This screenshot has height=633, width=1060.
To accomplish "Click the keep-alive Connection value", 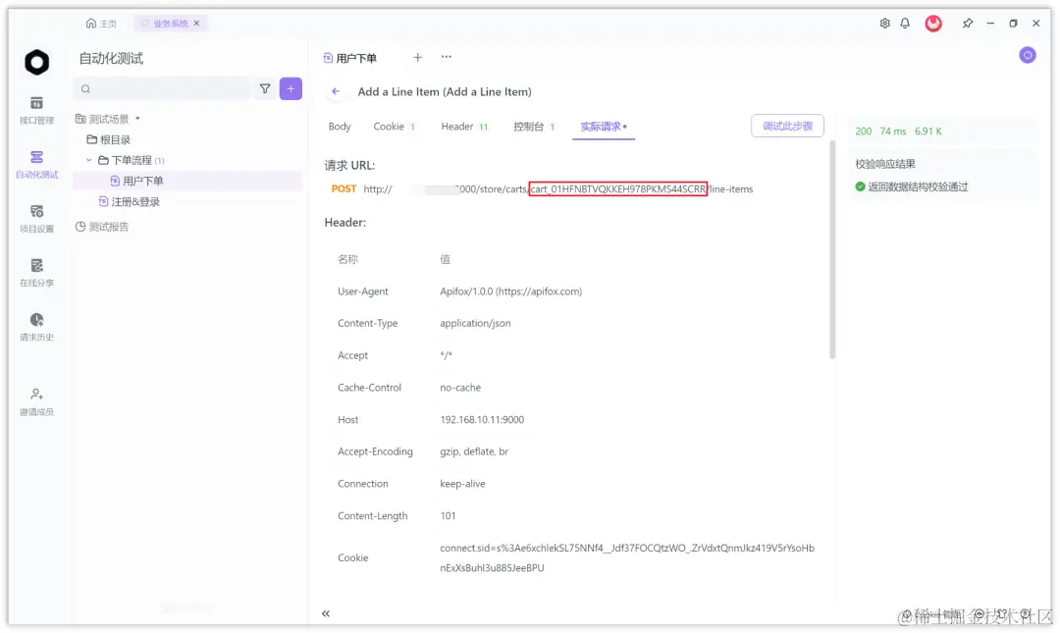I will pyautogui.click(x=462, y=484).
